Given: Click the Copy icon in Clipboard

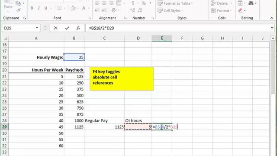Looking at the screenshot, I should tap(18, 3).
